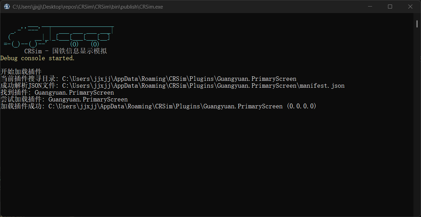Click the scrollbar track below the thumb
The image size is (421, 217).
pos(417,120)
